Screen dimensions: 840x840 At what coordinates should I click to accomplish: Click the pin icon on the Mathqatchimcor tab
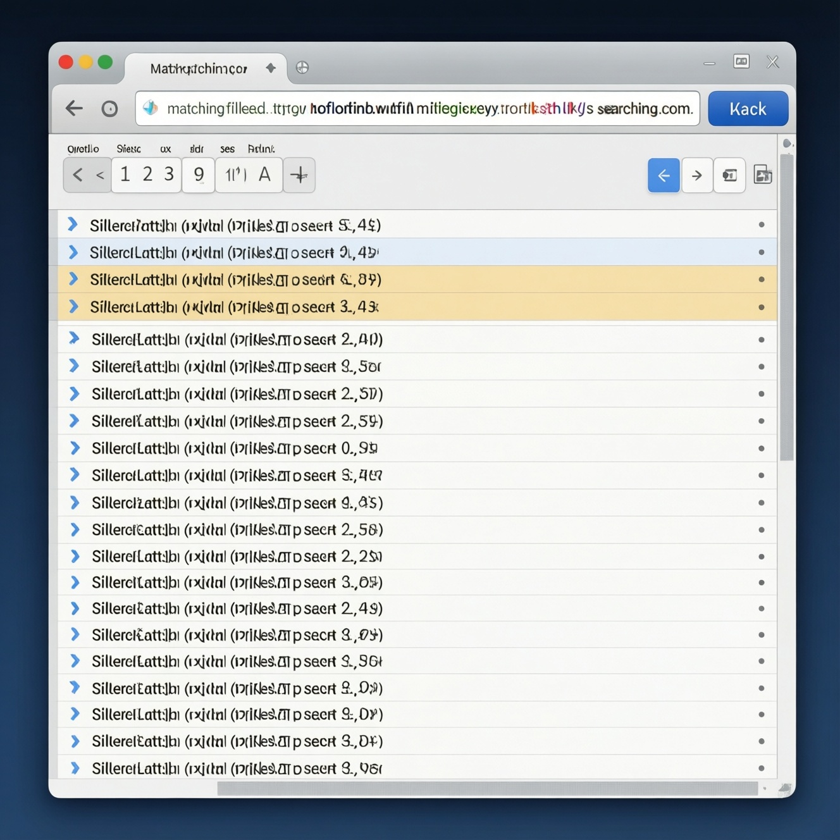click(271, 68)
